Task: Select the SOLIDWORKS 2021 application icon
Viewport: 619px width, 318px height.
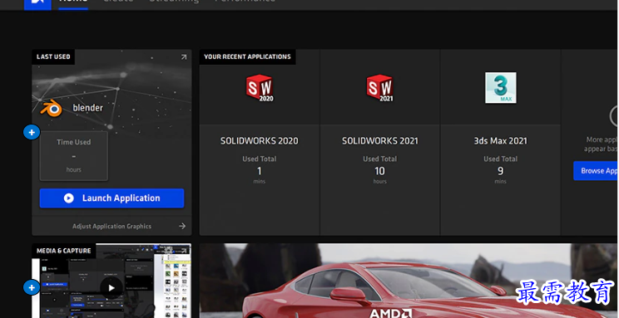Action: [x=379, y=88]
